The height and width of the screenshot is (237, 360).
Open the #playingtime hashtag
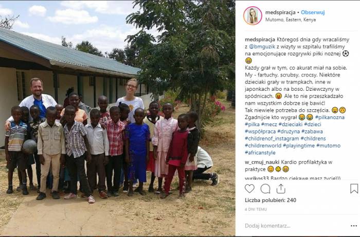point(298,145)
